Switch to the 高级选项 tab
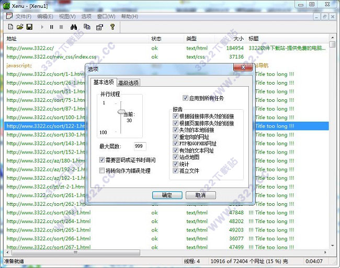 (x=129, y=83)
